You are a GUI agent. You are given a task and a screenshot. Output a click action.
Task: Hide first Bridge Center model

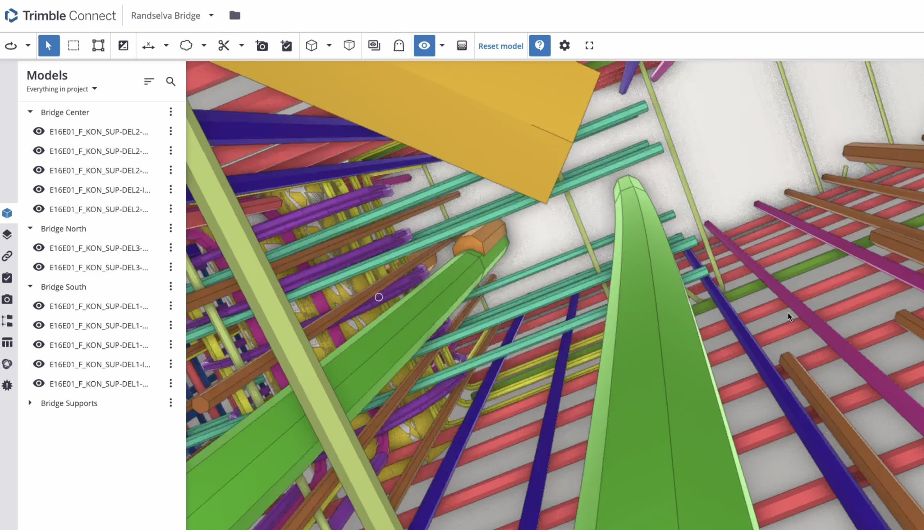click(39, 131)
